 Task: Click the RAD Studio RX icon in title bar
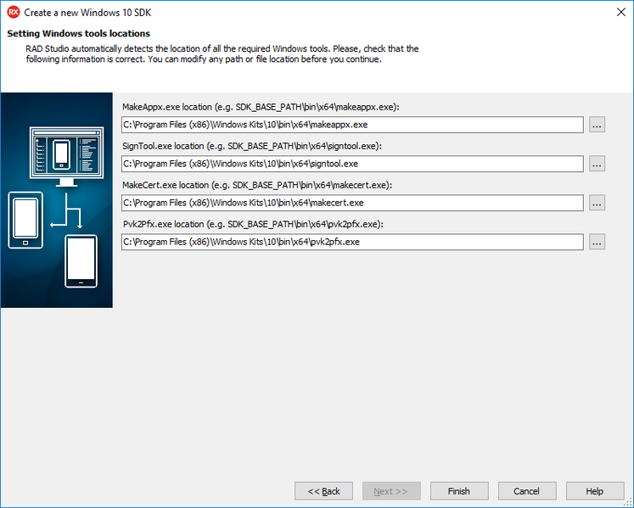(x=14, y=12)
